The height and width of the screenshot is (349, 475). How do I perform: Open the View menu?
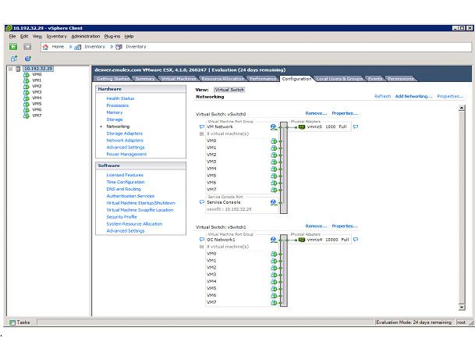point(37,37)
